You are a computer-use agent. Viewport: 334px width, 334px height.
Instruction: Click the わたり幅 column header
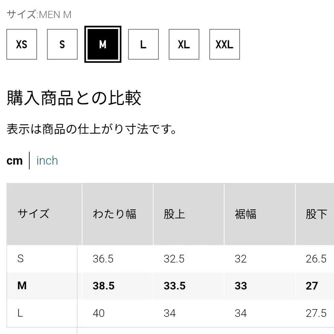[115, 214]
